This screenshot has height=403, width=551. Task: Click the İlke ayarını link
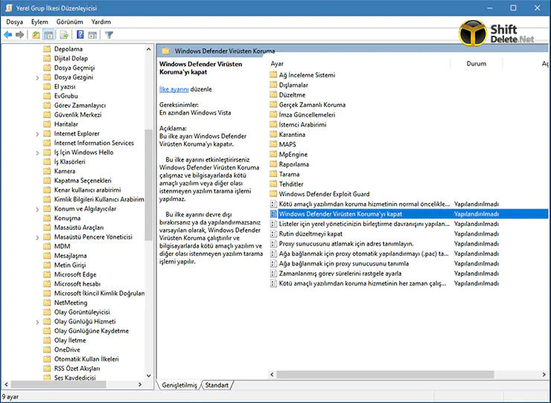point(174,89)
